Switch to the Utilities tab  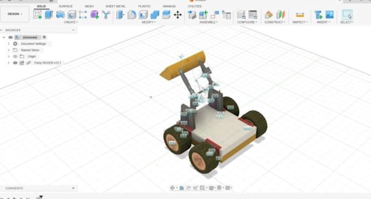[x=194, y=6]
